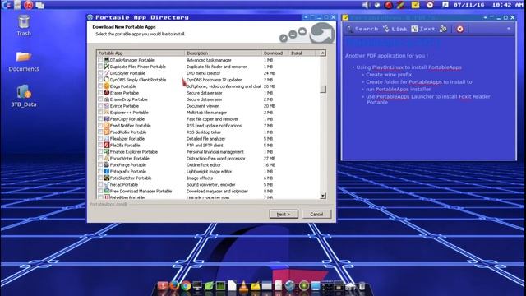Image resolution: width=526 pixels, height=296 pixels.
Task: Select the FeedRoller Portable row
Action: click(x=208, y=132)
